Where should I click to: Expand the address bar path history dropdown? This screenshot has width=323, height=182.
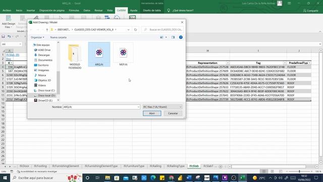[x=128, y=30]
